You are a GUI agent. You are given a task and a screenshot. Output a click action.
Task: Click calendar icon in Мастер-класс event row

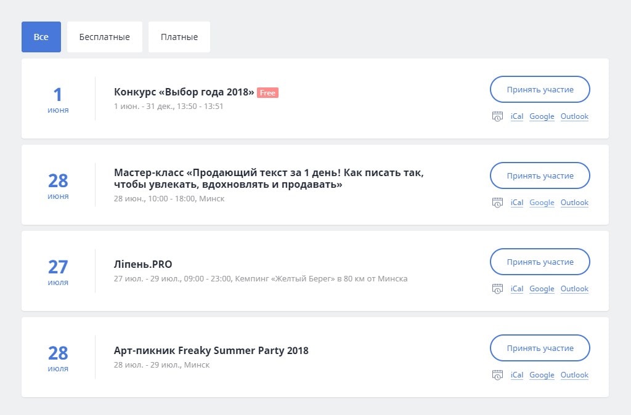tap(497, 203)
